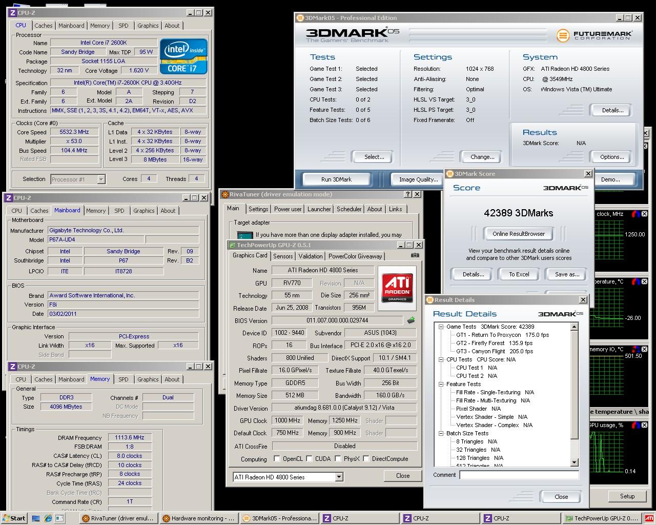Open the RivaTuner help question mark button

(x=408, y=194)
